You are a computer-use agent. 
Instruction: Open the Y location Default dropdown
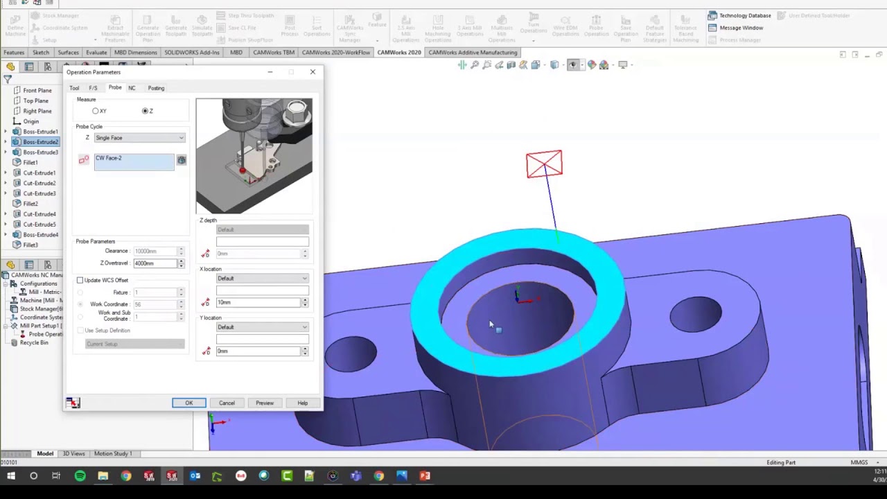pyautogui.click(x=262, y=327)
